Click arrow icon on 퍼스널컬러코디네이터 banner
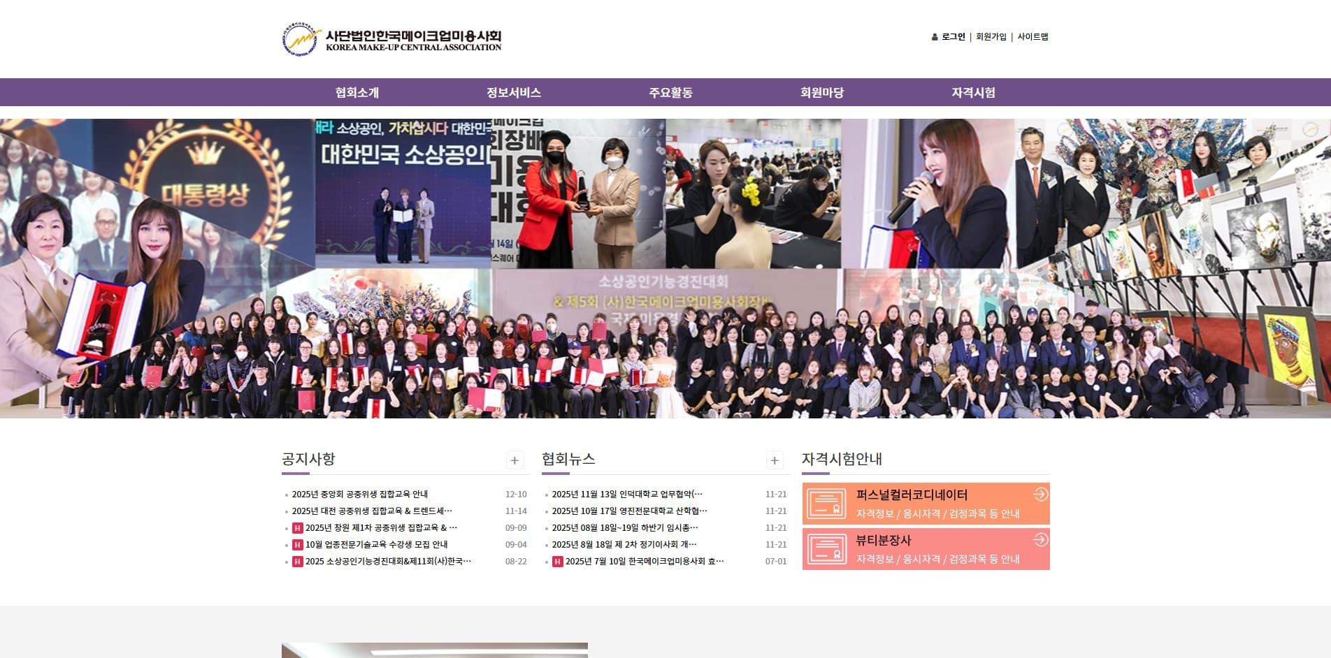 coord(1040,495)
